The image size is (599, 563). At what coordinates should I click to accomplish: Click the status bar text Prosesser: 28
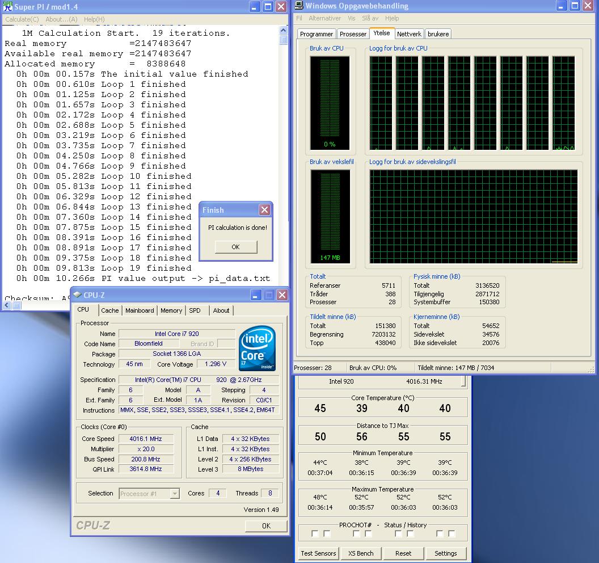(313, 368)
